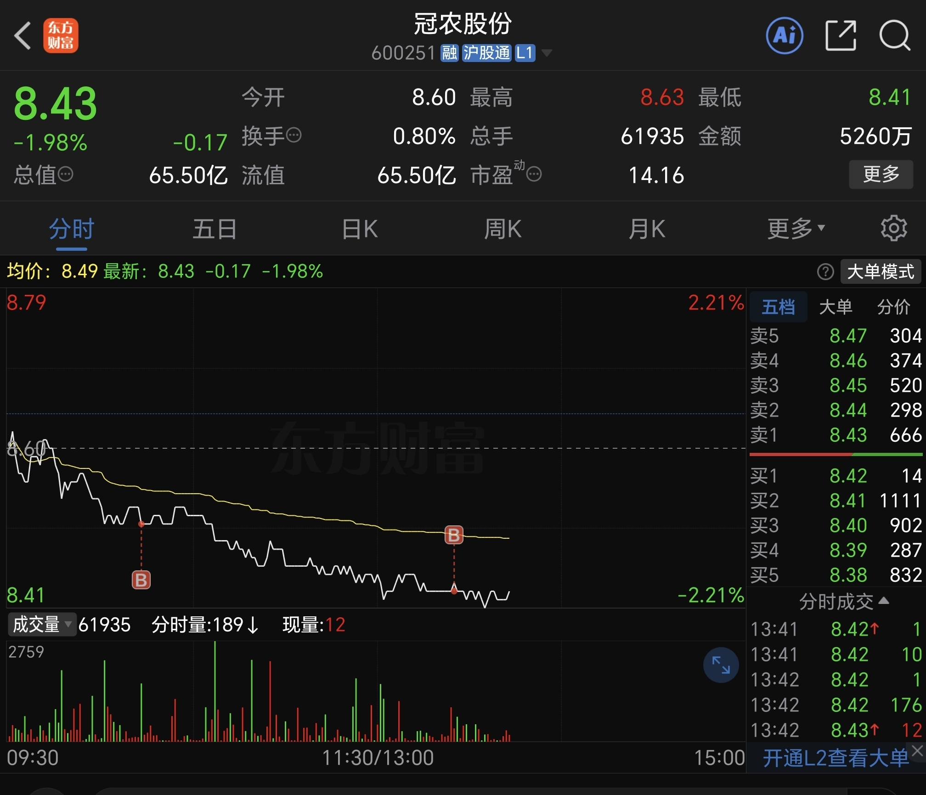Close the 开通L2查看大单 banner
Viewport: 926px width, 795px height.
pyautogui.click(x=917, y=750)
